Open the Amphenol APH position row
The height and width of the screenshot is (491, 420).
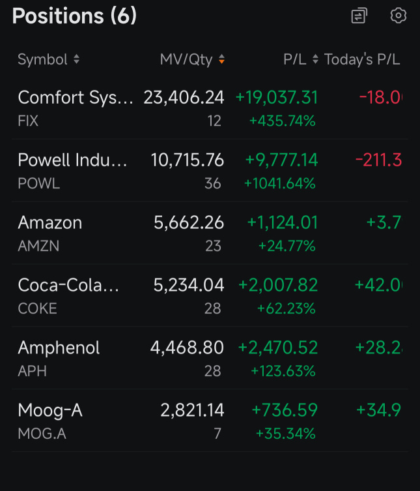tap(210, 358)
